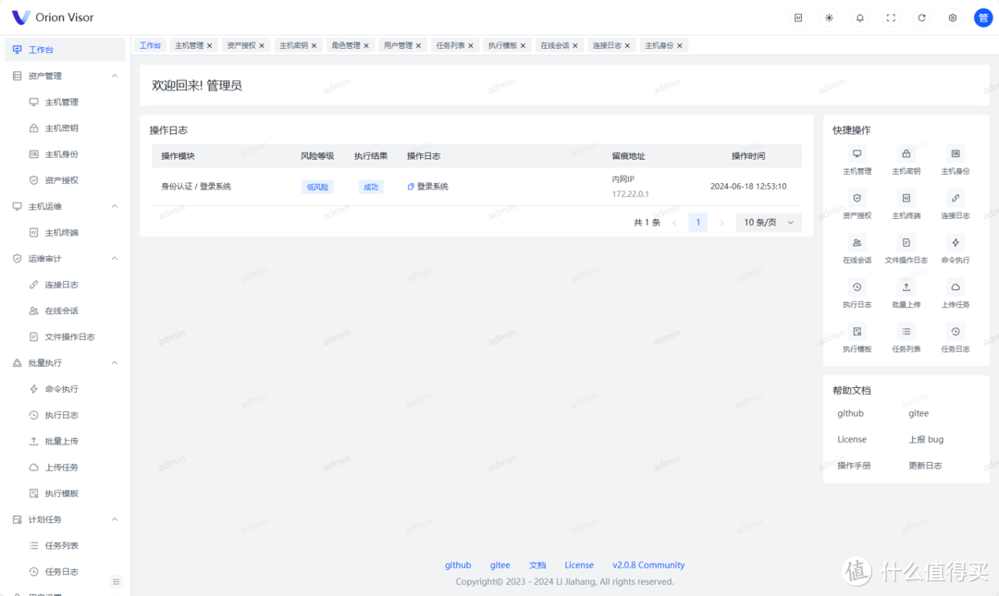Switch to the 连接日志 tab
This screenshot has height=596, width=999.
click(x=607, y=44)
